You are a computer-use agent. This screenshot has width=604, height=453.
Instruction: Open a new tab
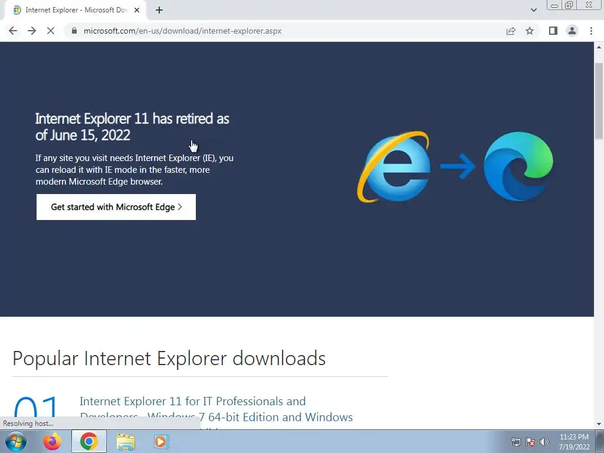click(159, 11)
